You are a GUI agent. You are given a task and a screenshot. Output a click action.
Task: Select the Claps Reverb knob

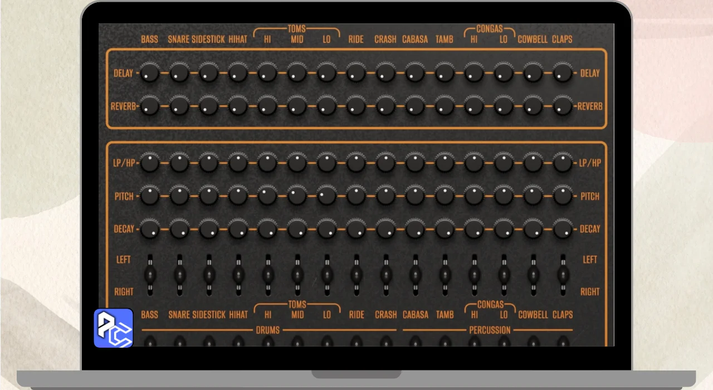[563, 106]
